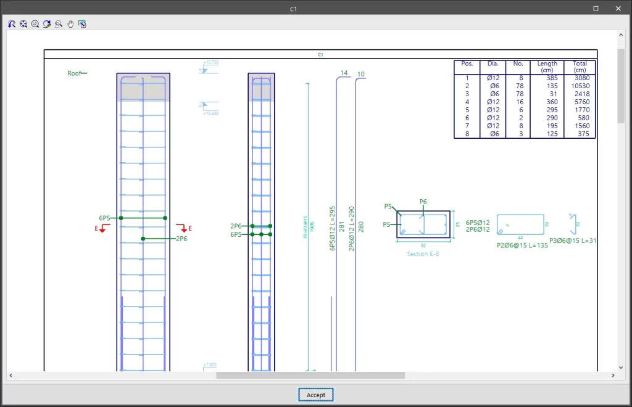Click the vertical '6P5Ø12 L=295' bar label
Viewport: 632px width, 407px height.
(332, 229)
